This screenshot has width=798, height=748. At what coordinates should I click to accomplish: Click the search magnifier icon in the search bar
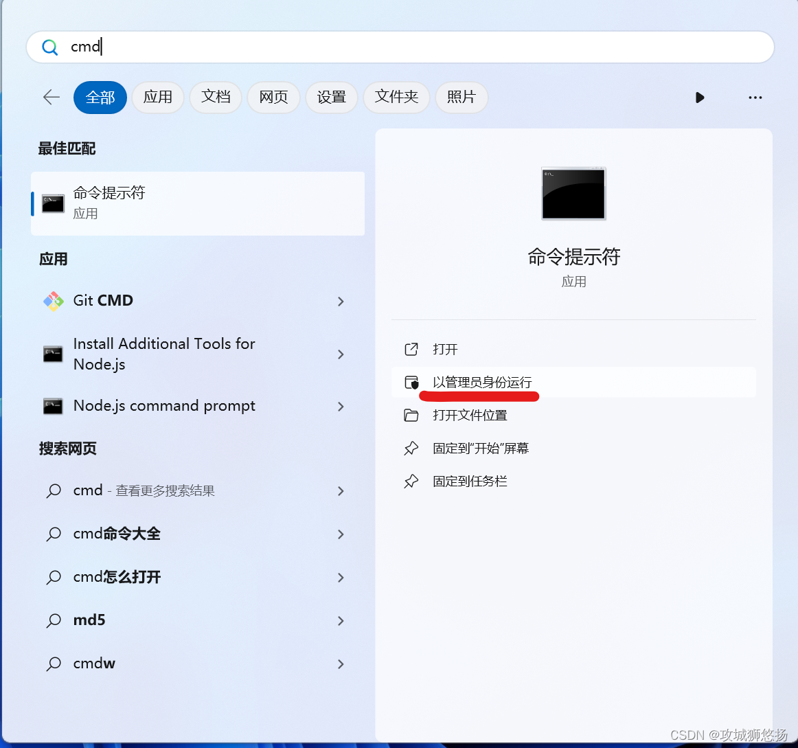[49, 47]
